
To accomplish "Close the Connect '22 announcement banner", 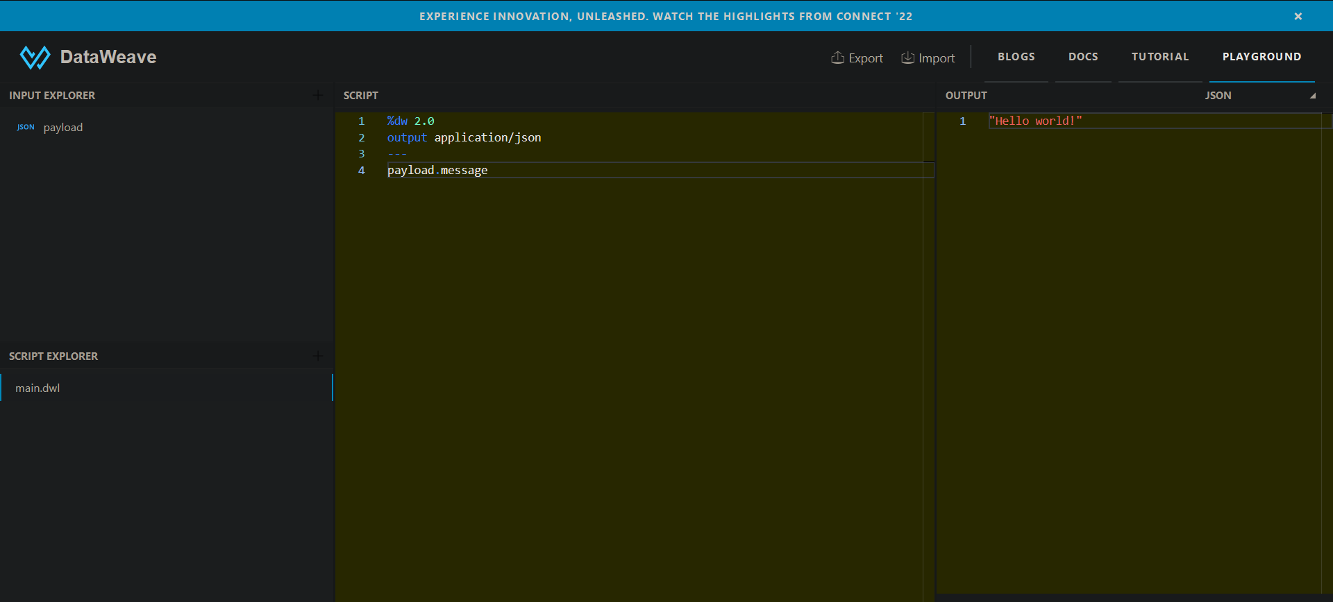I will tap(1298, 16).
